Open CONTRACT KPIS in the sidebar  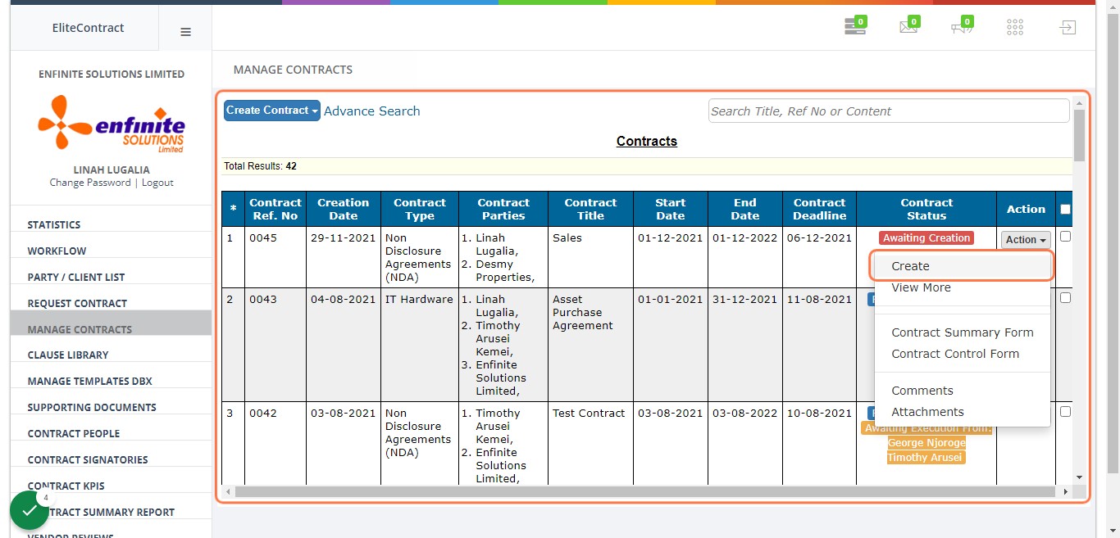[x=66, y=486]
